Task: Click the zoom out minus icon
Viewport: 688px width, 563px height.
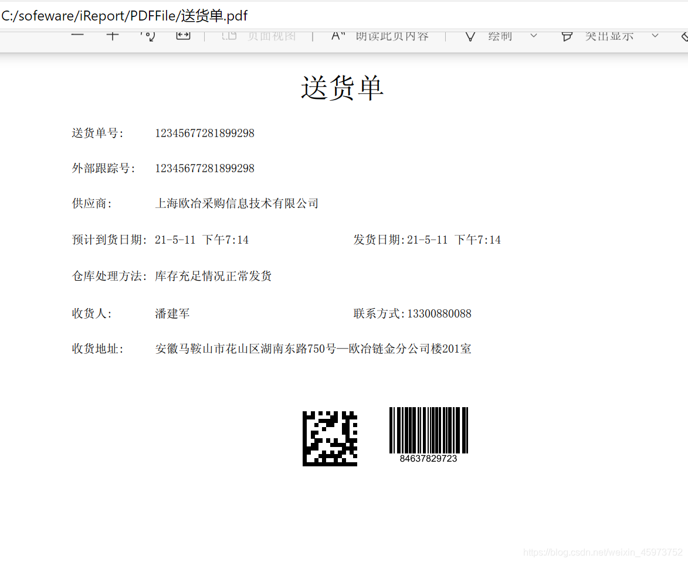Action: click(77, 35)
